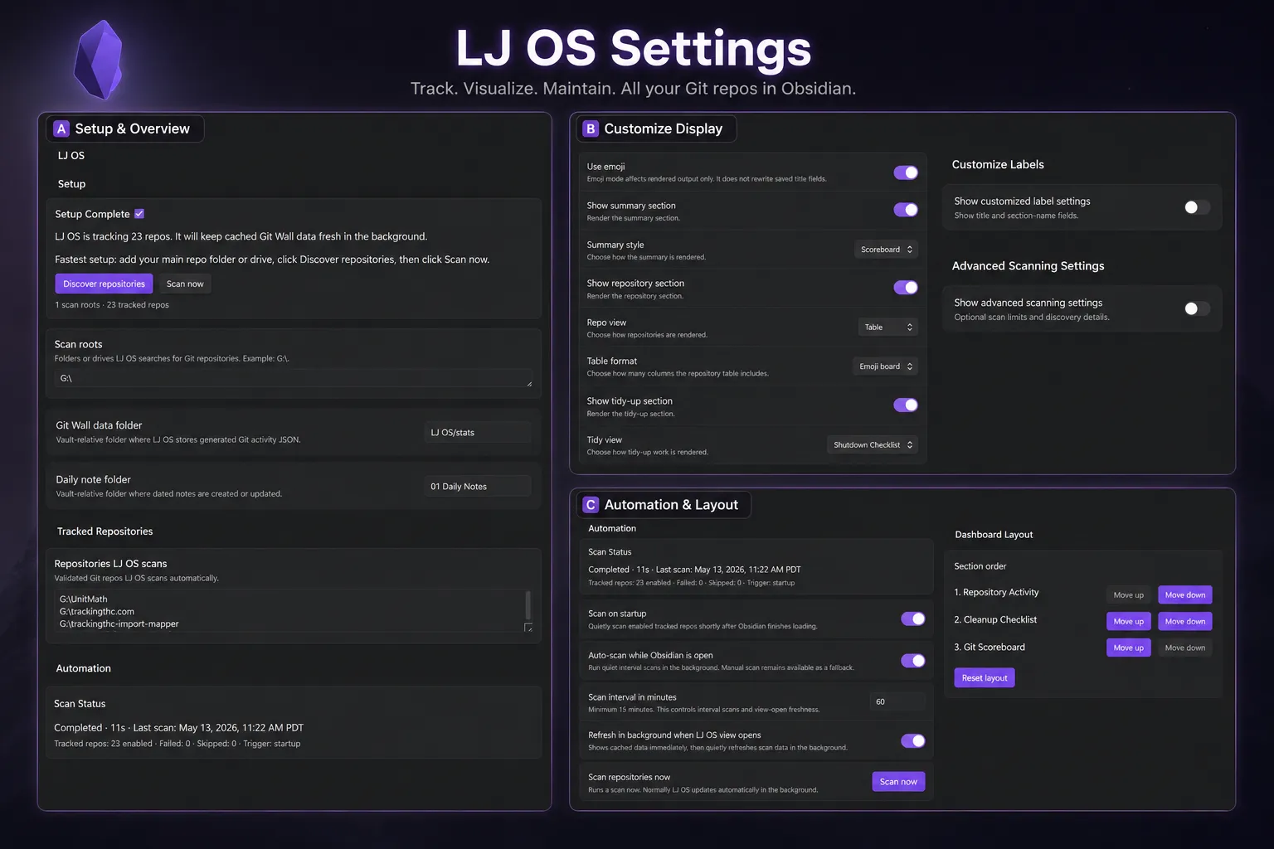
Task: Click "1. Repository Activity" label
Action: (996, 593)
